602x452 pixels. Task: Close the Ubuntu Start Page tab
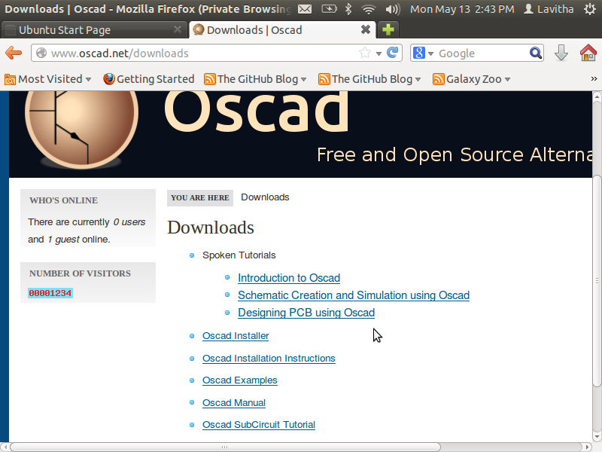(x=178, y=29)
